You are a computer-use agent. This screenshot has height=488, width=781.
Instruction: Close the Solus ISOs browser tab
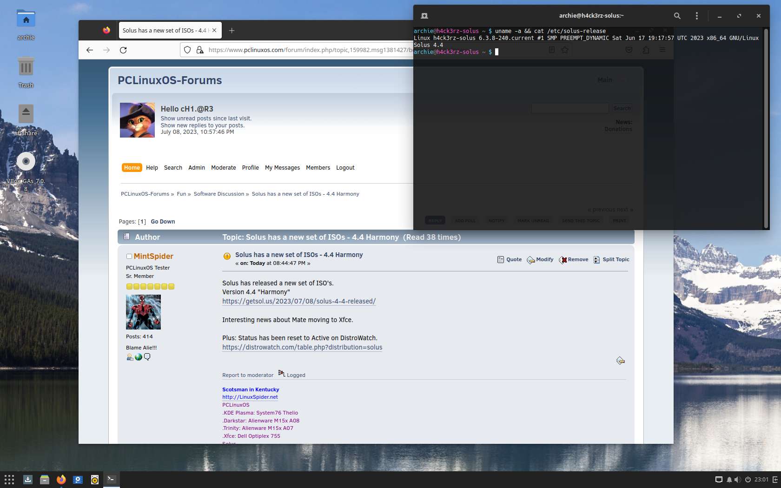click(214, 30)
